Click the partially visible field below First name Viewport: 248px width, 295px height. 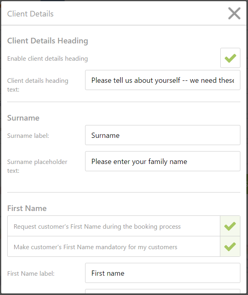pyautogui.click(x=163, y=291)
